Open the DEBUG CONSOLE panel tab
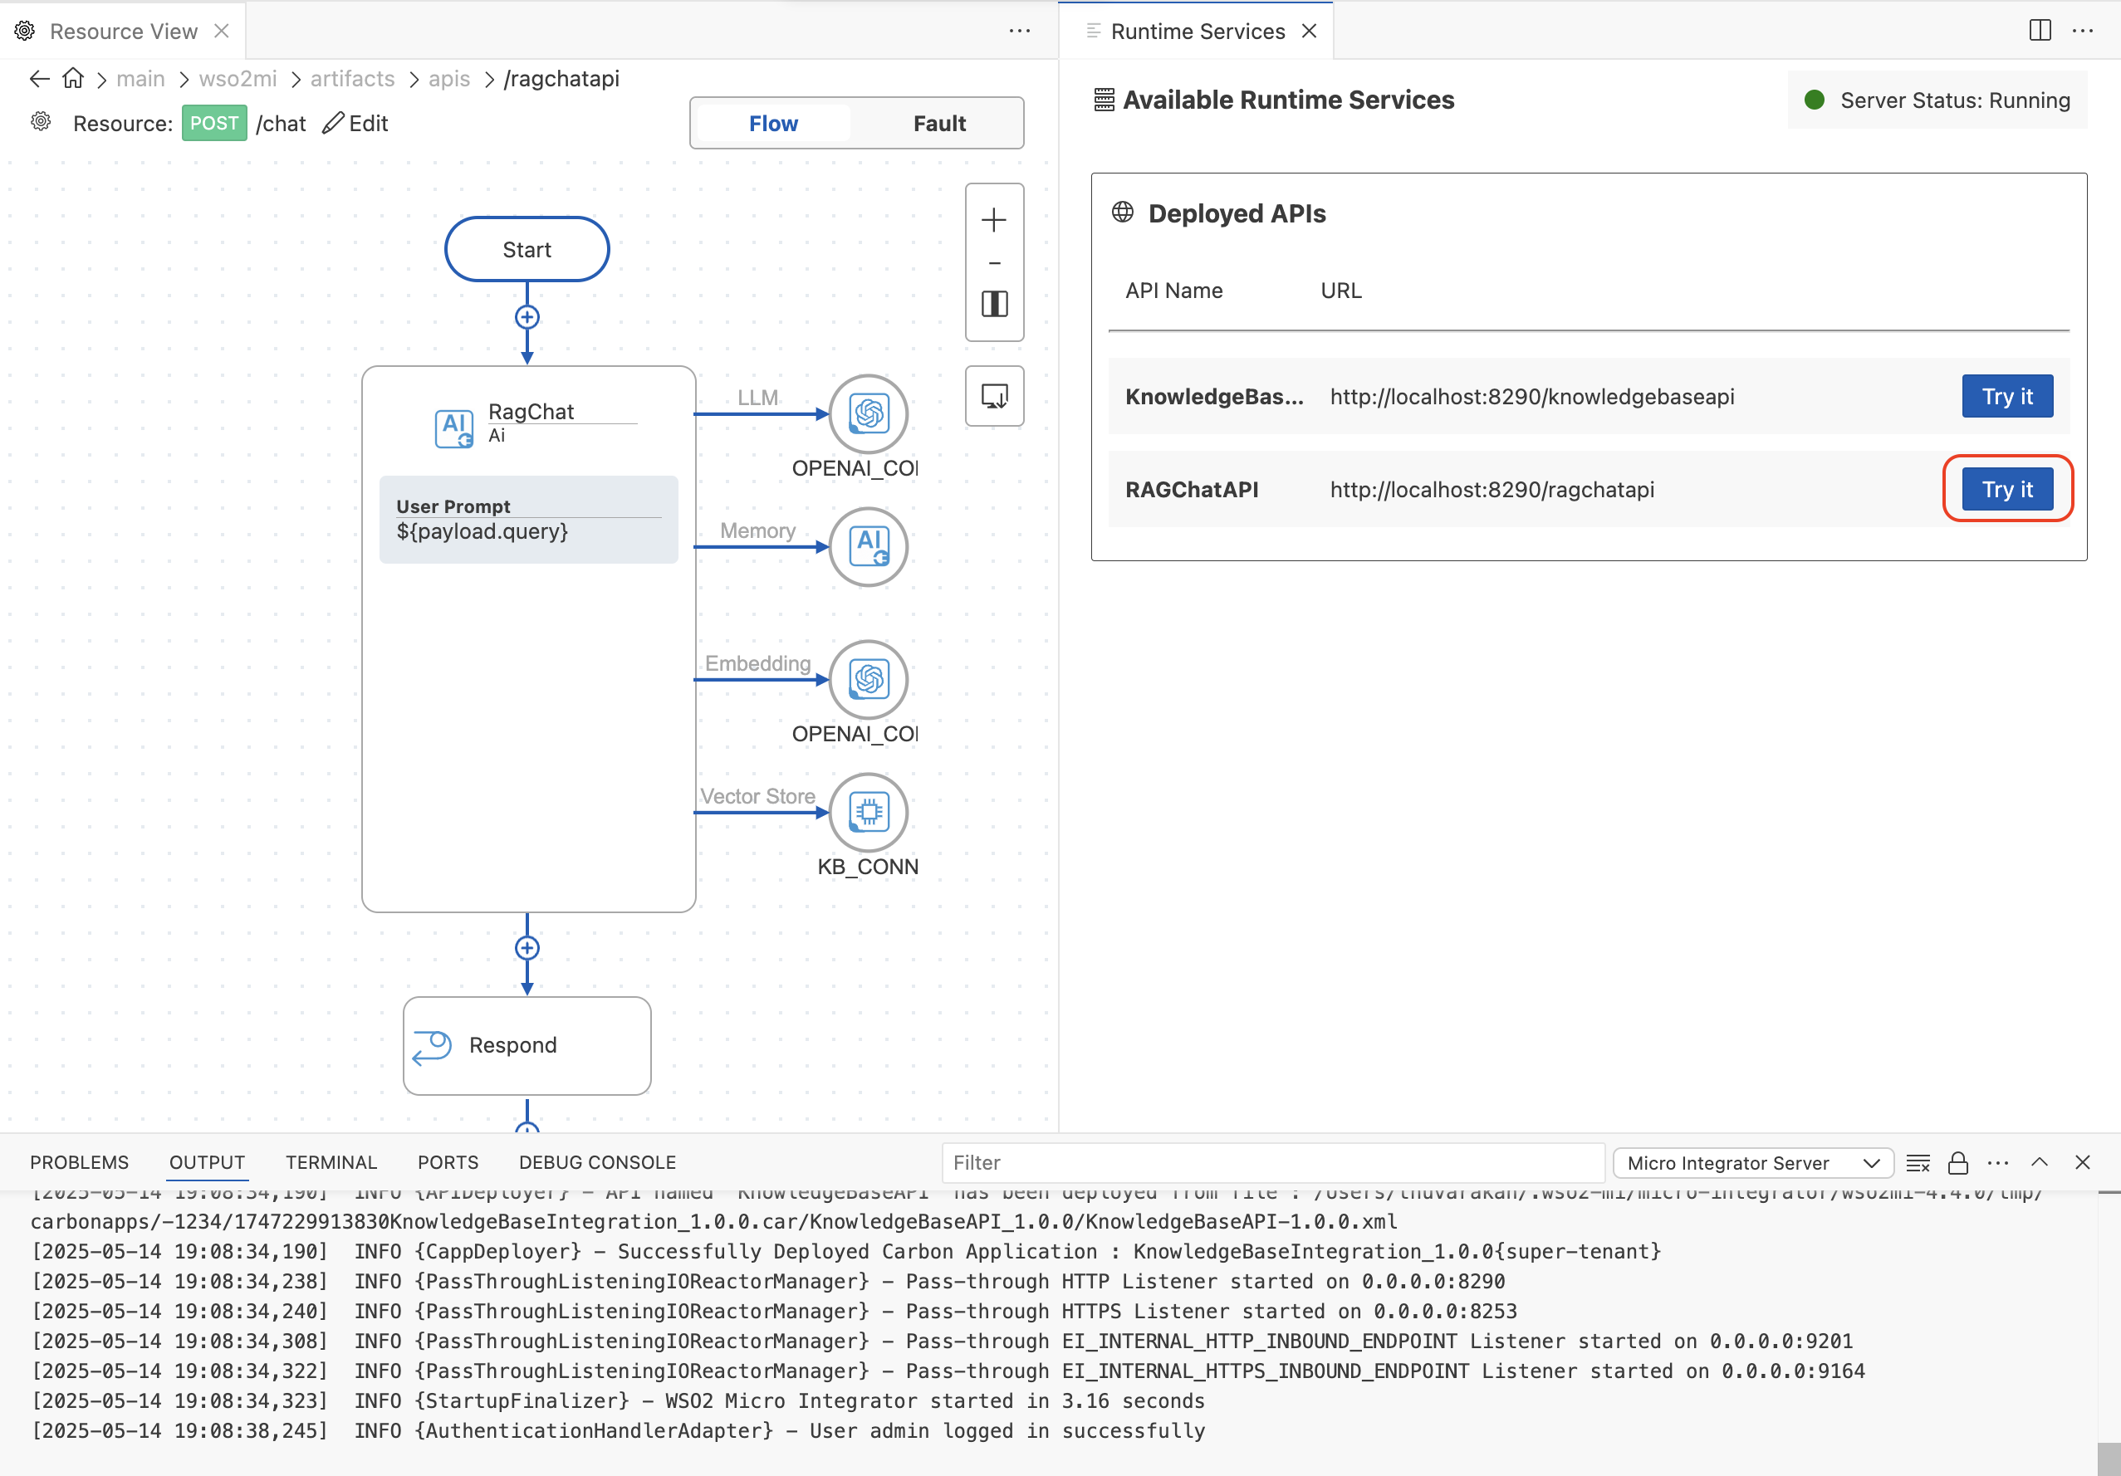Screen dimensions: 2121x1476 (x=597, y=1162)
